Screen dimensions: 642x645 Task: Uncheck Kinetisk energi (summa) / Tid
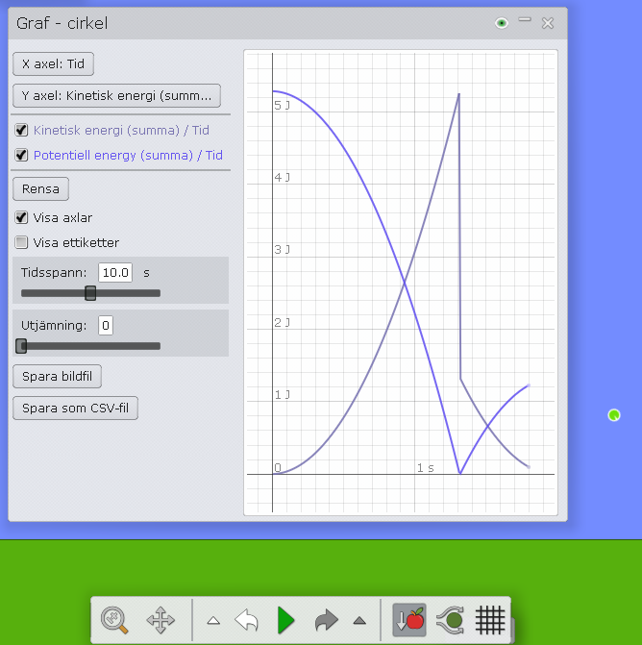pyautogui.click(x=21, y=130)
